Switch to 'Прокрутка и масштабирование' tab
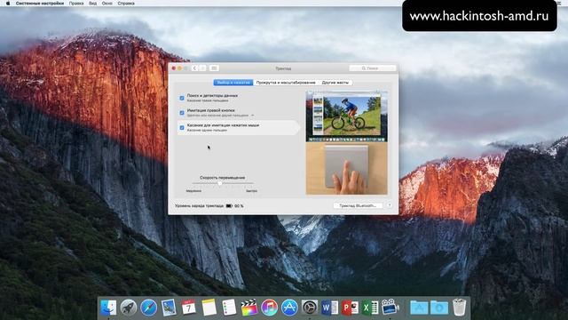Screen dimensions: 568x320 pos(286,83)
